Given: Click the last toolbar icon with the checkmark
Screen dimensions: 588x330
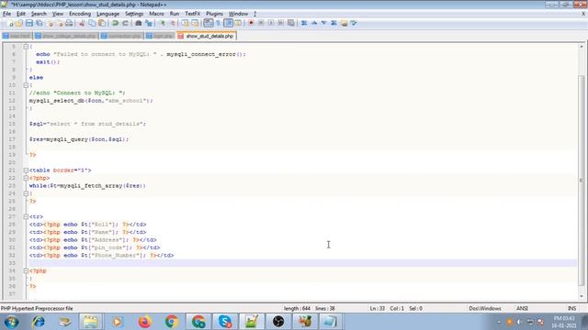Looking at the screenshot, I should coord(353,23).
